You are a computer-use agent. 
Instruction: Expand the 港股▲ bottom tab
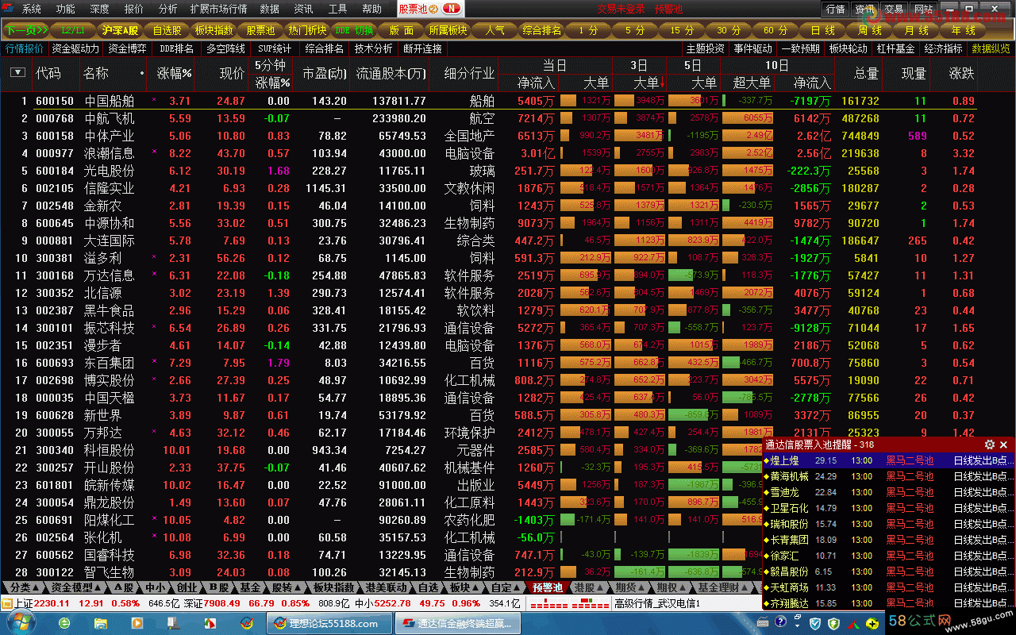point(588,587)
